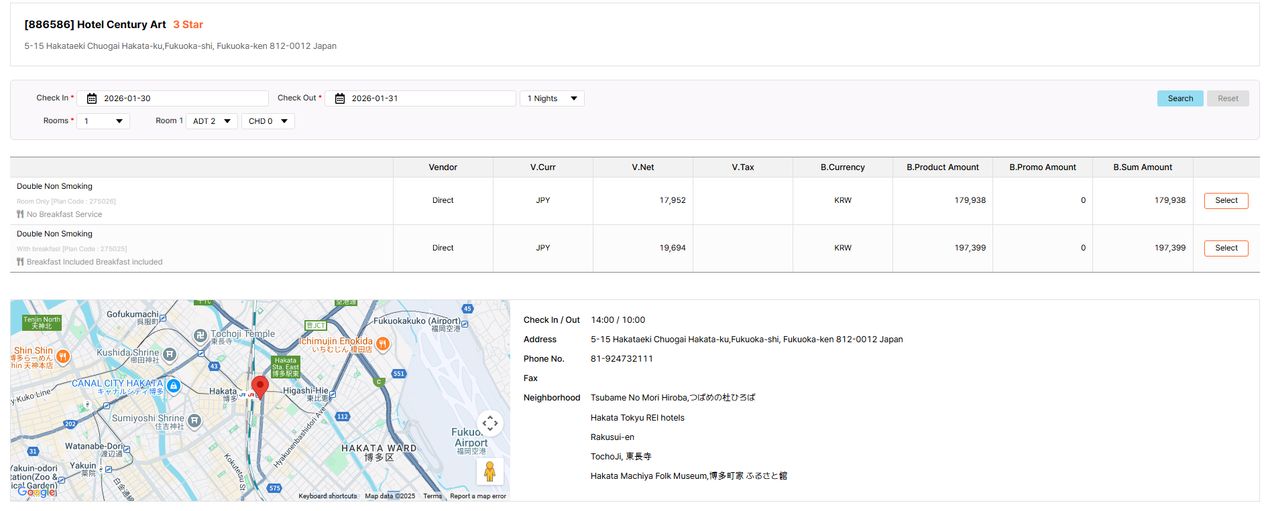Click the Sumiyoshi Shrine map marker
Screen dimensions: 1266x511
point(194,421)
